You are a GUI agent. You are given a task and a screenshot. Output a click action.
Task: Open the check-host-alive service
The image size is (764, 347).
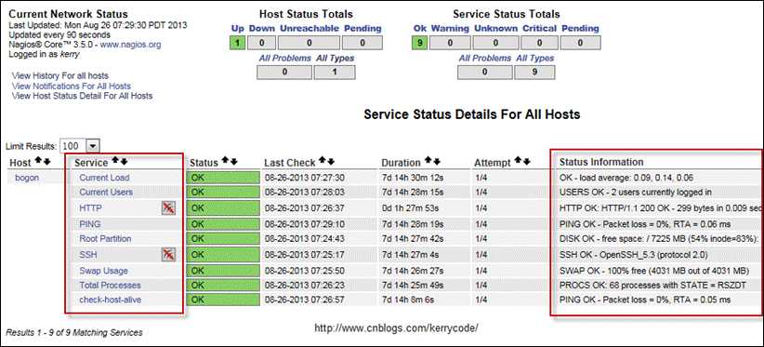coord(110,300)
